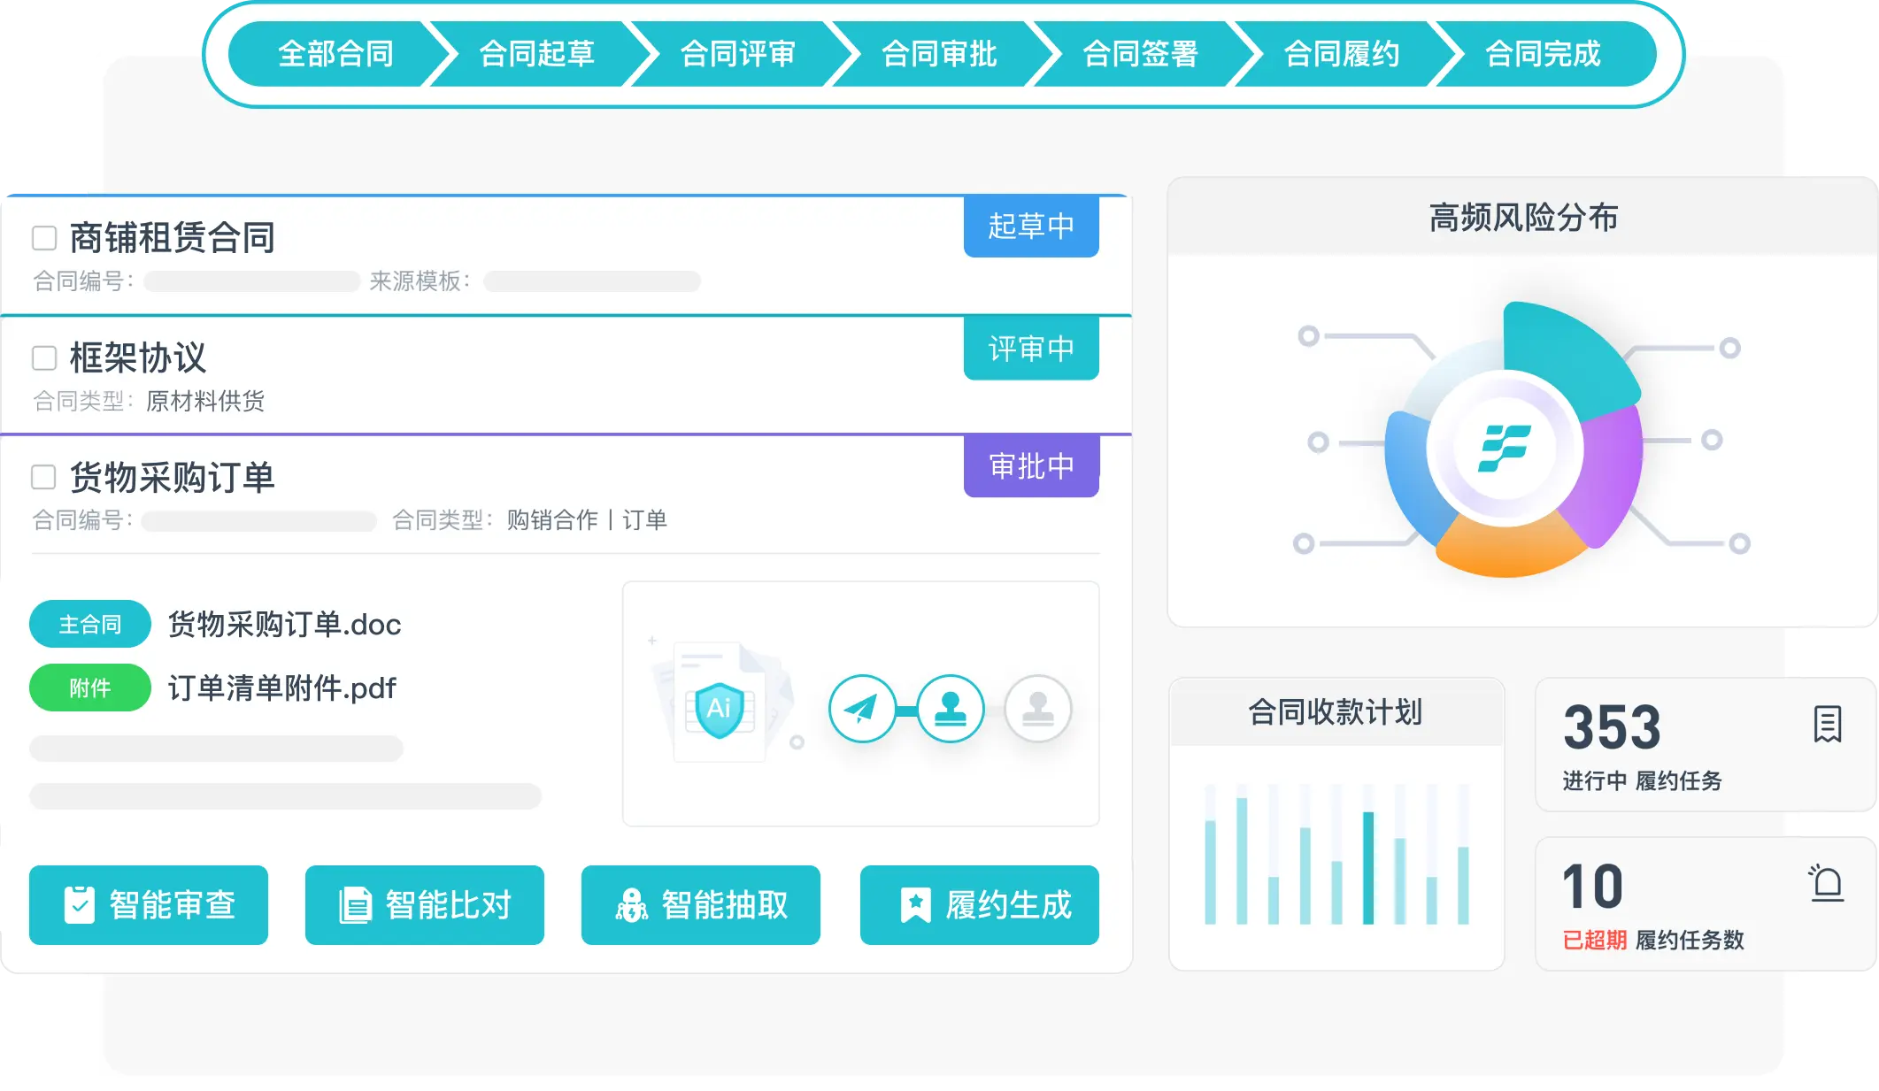Open file 订单清单附件.pdf
The width and height of the screenshot is (1879, 1091).
point(282,688)
